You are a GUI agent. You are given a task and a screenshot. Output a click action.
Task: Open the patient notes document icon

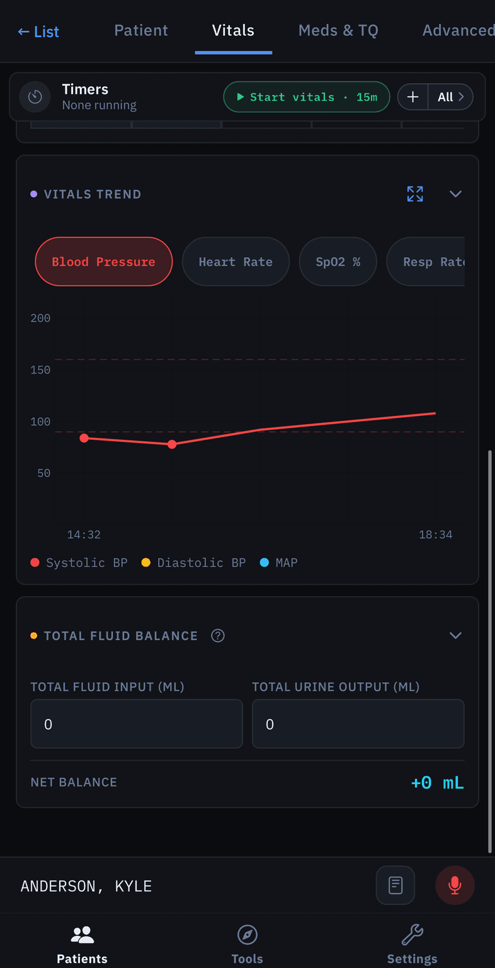[x=395, y=885]
